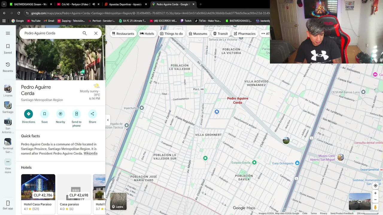Click the blue home pin marker
This screenshot has width=383, height=215.
(x=217, y=112)
